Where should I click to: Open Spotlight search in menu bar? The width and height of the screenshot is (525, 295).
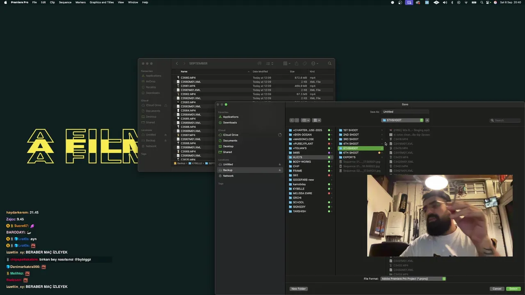482,2
